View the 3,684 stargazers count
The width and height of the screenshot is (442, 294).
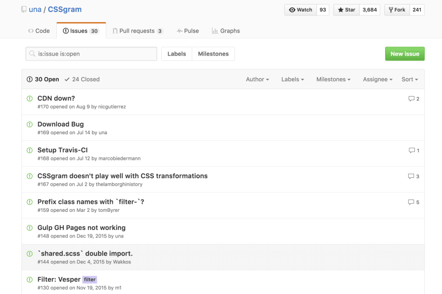[370, 10]
